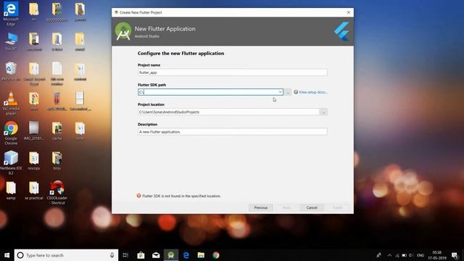Click Project location input field
Viewport: 464px width, 261px height.
pos(228,112)
